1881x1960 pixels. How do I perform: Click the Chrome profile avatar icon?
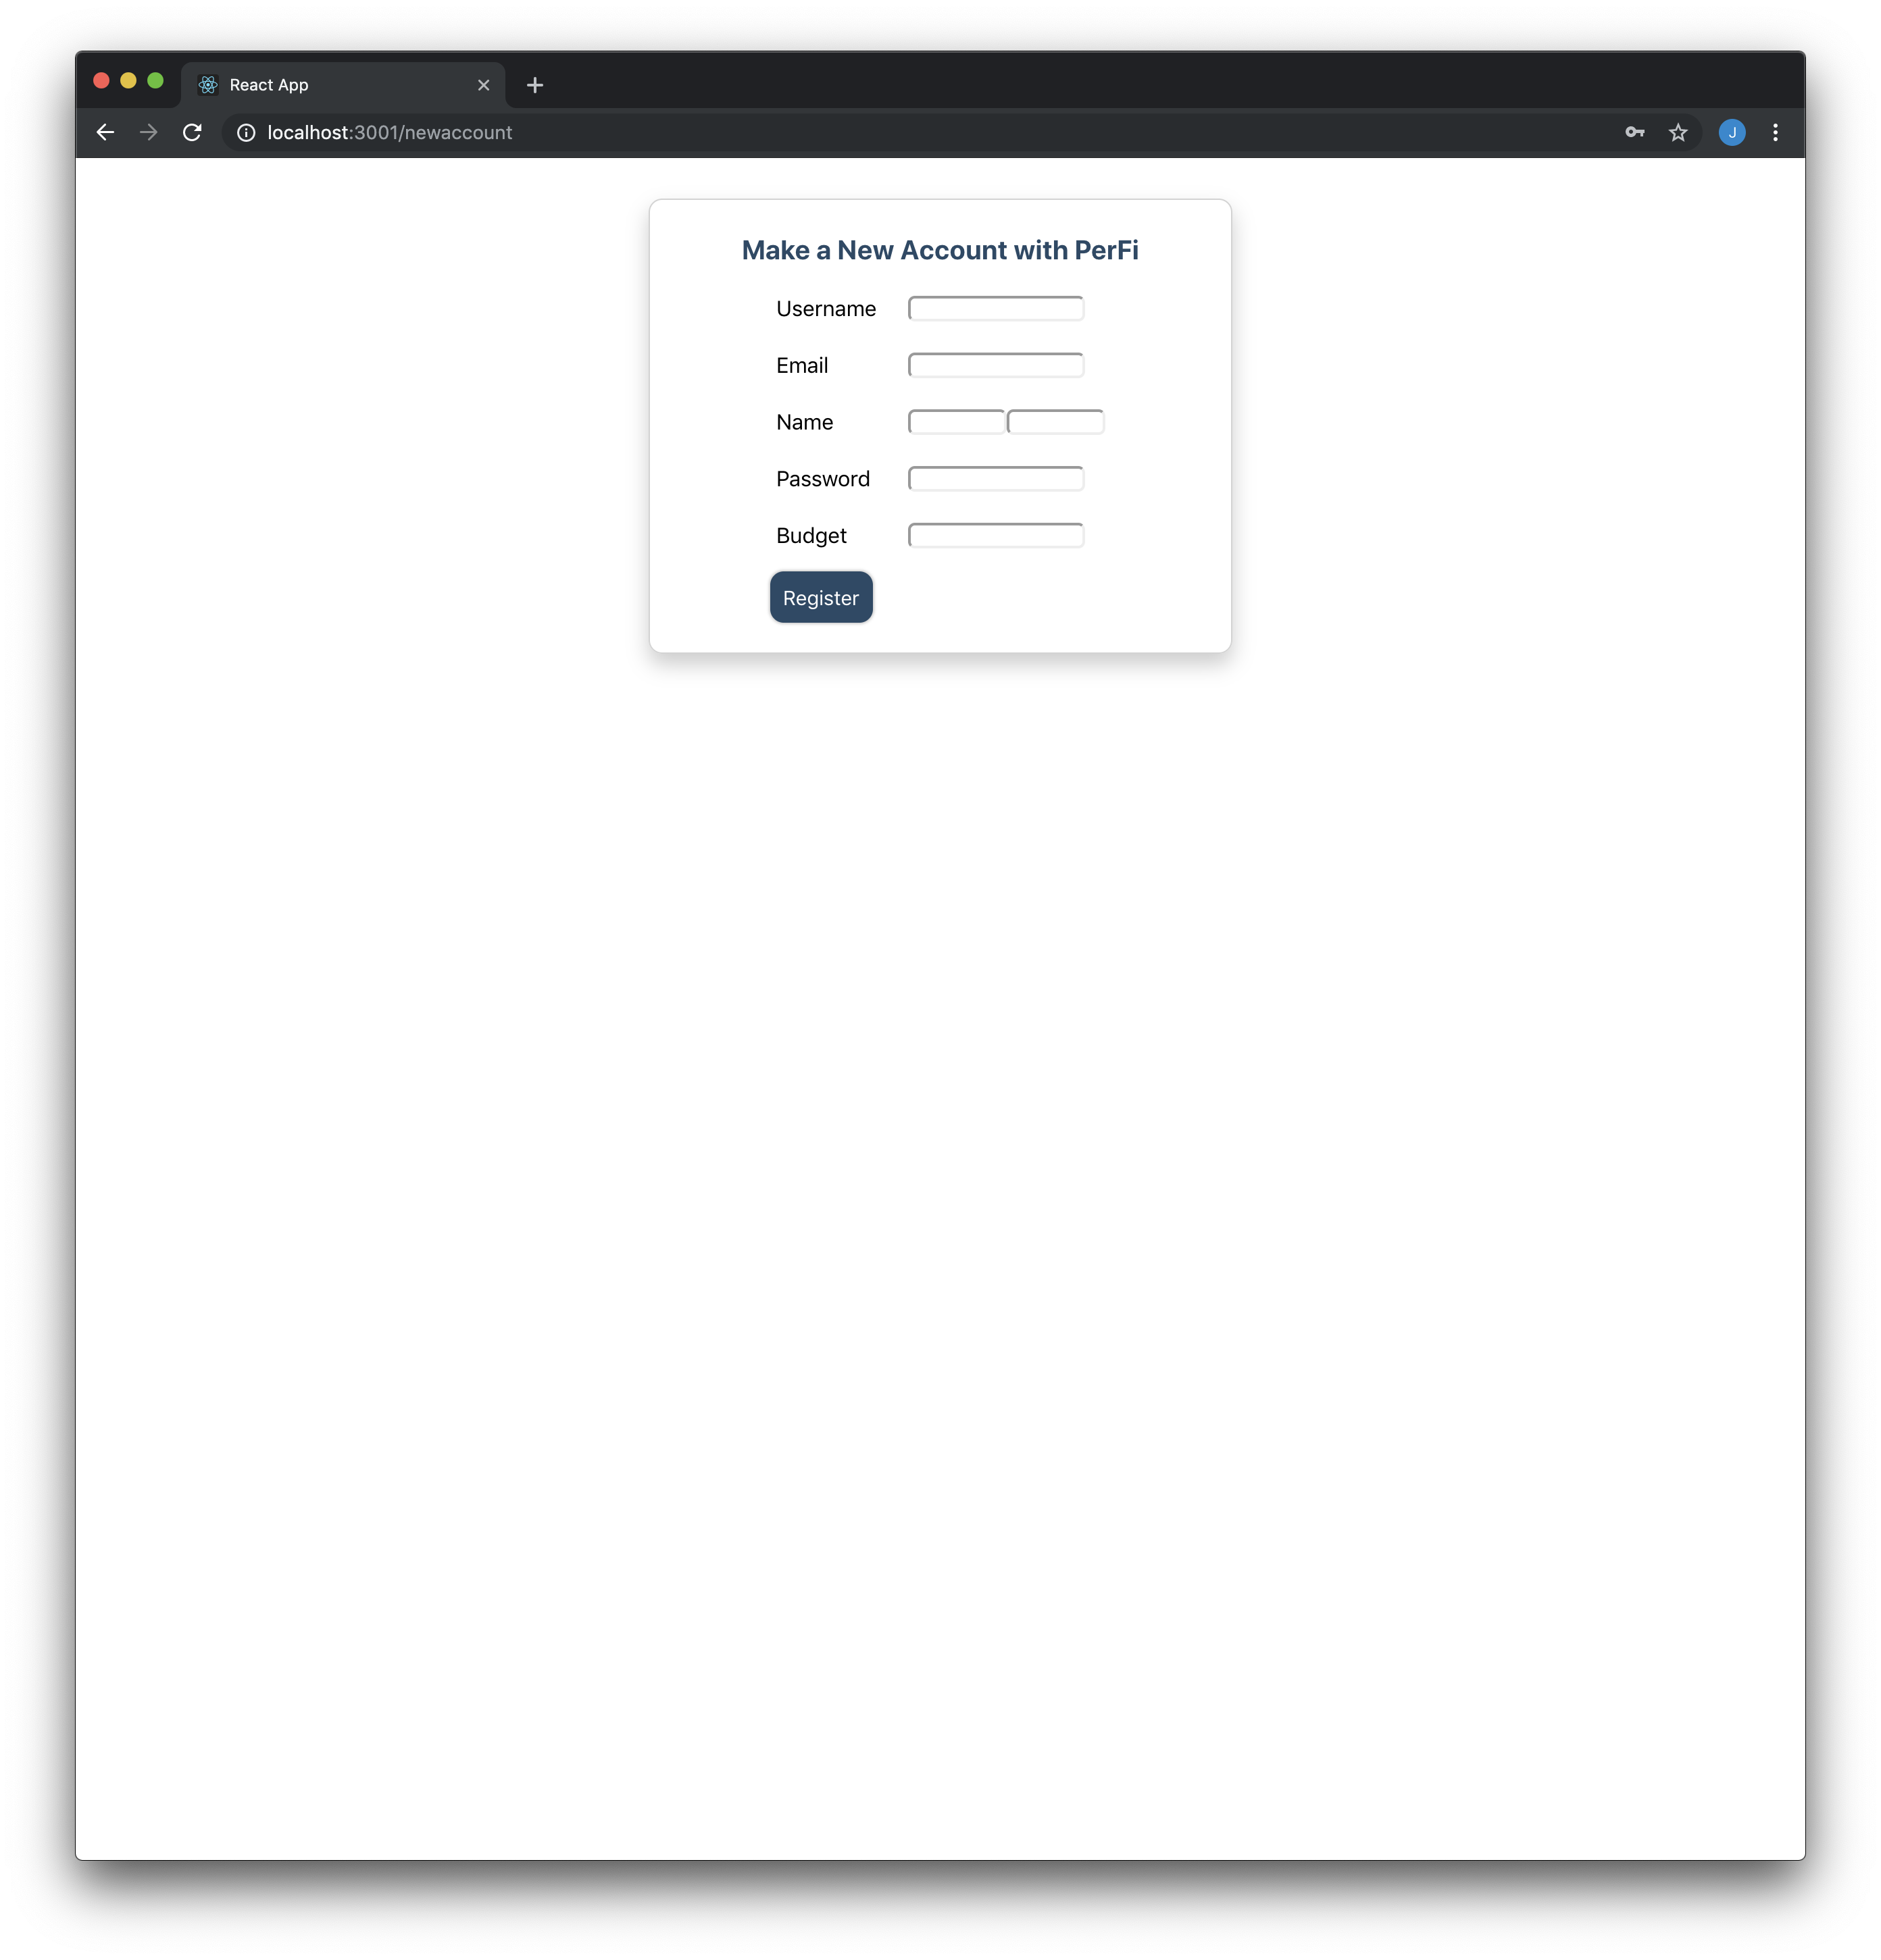1734,131
